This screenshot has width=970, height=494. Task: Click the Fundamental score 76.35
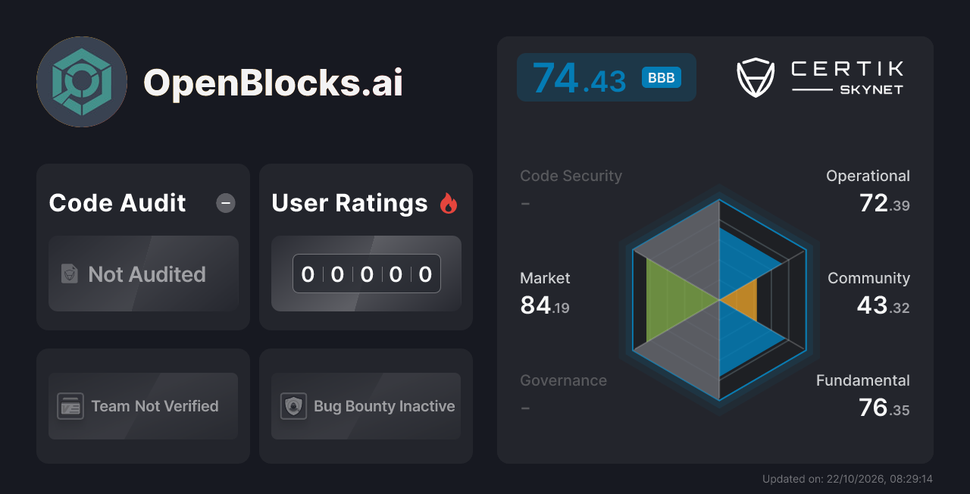pos(884,408)
